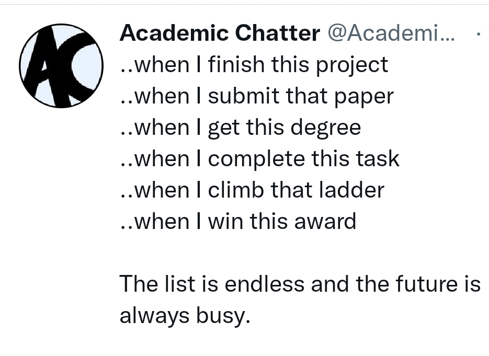Tap the line "when I win this award"
489x356 pixels.
[238, 221]
